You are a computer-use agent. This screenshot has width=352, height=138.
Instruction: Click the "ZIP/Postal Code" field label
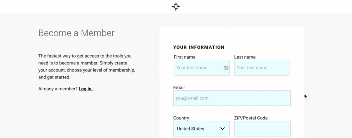point(251,118)
